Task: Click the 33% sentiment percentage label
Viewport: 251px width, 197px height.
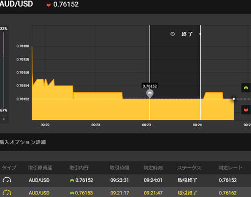Action: [x=4, y=29]
